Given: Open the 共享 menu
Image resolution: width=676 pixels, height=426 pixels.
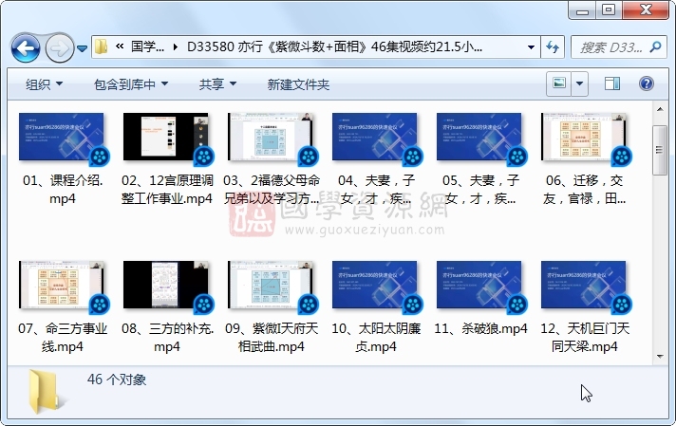Looking at the screenshot, I should [x=217, y=84].
